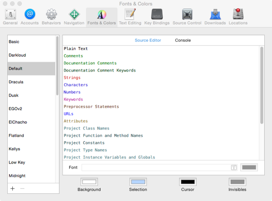Viewport: 272px width, 201px height.
Task: Open the Locations preferences pane
Action: [x=238, y=17]
